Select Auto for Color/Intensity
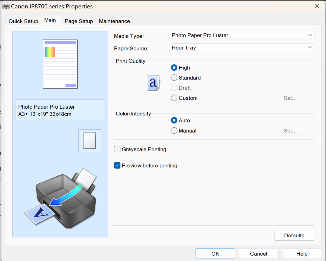The image size is (326, 261). point(174,121)
